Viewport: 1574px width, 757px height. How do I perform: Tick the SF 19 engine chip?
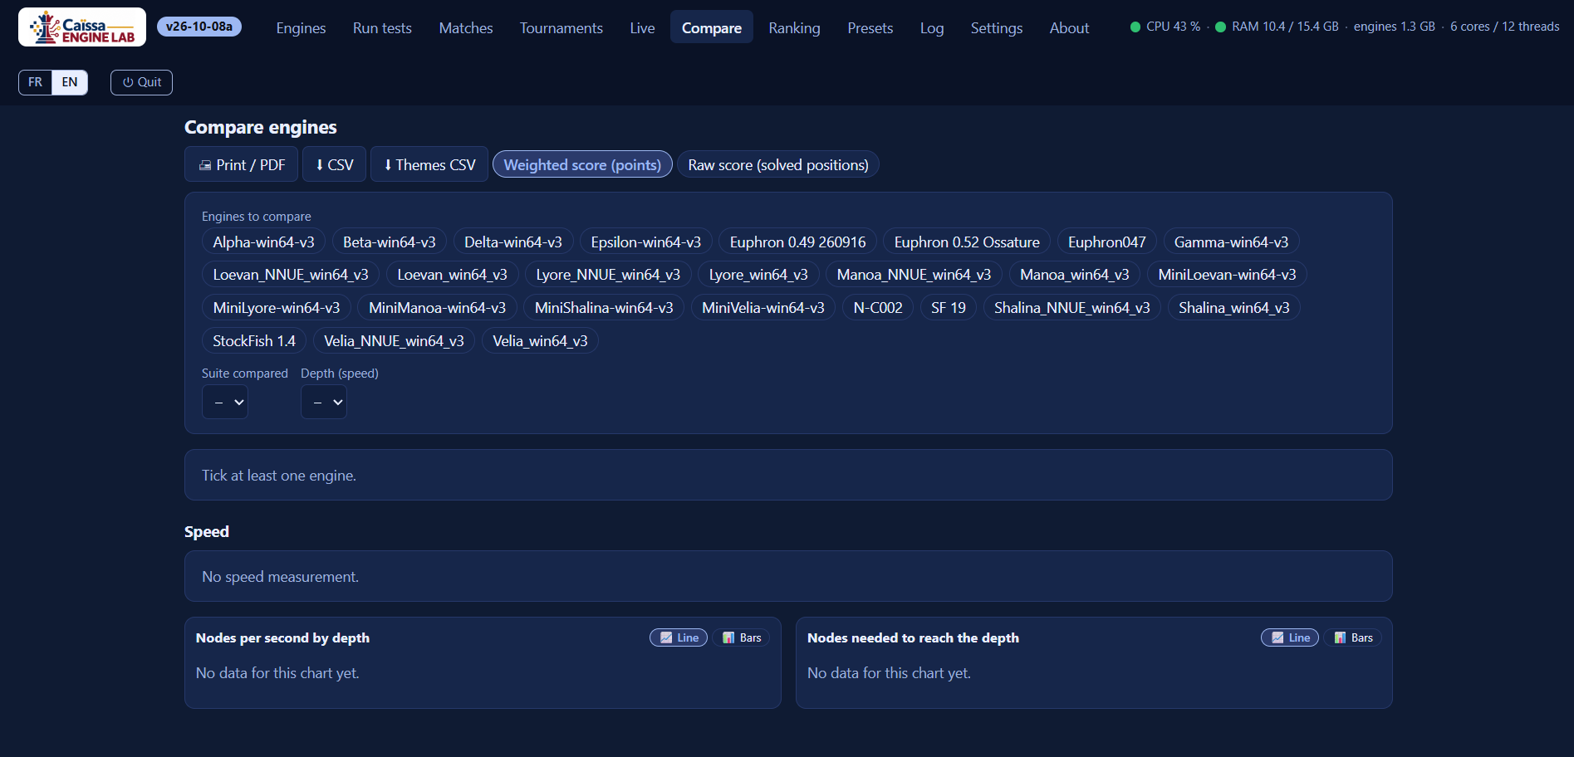[949, 307]
